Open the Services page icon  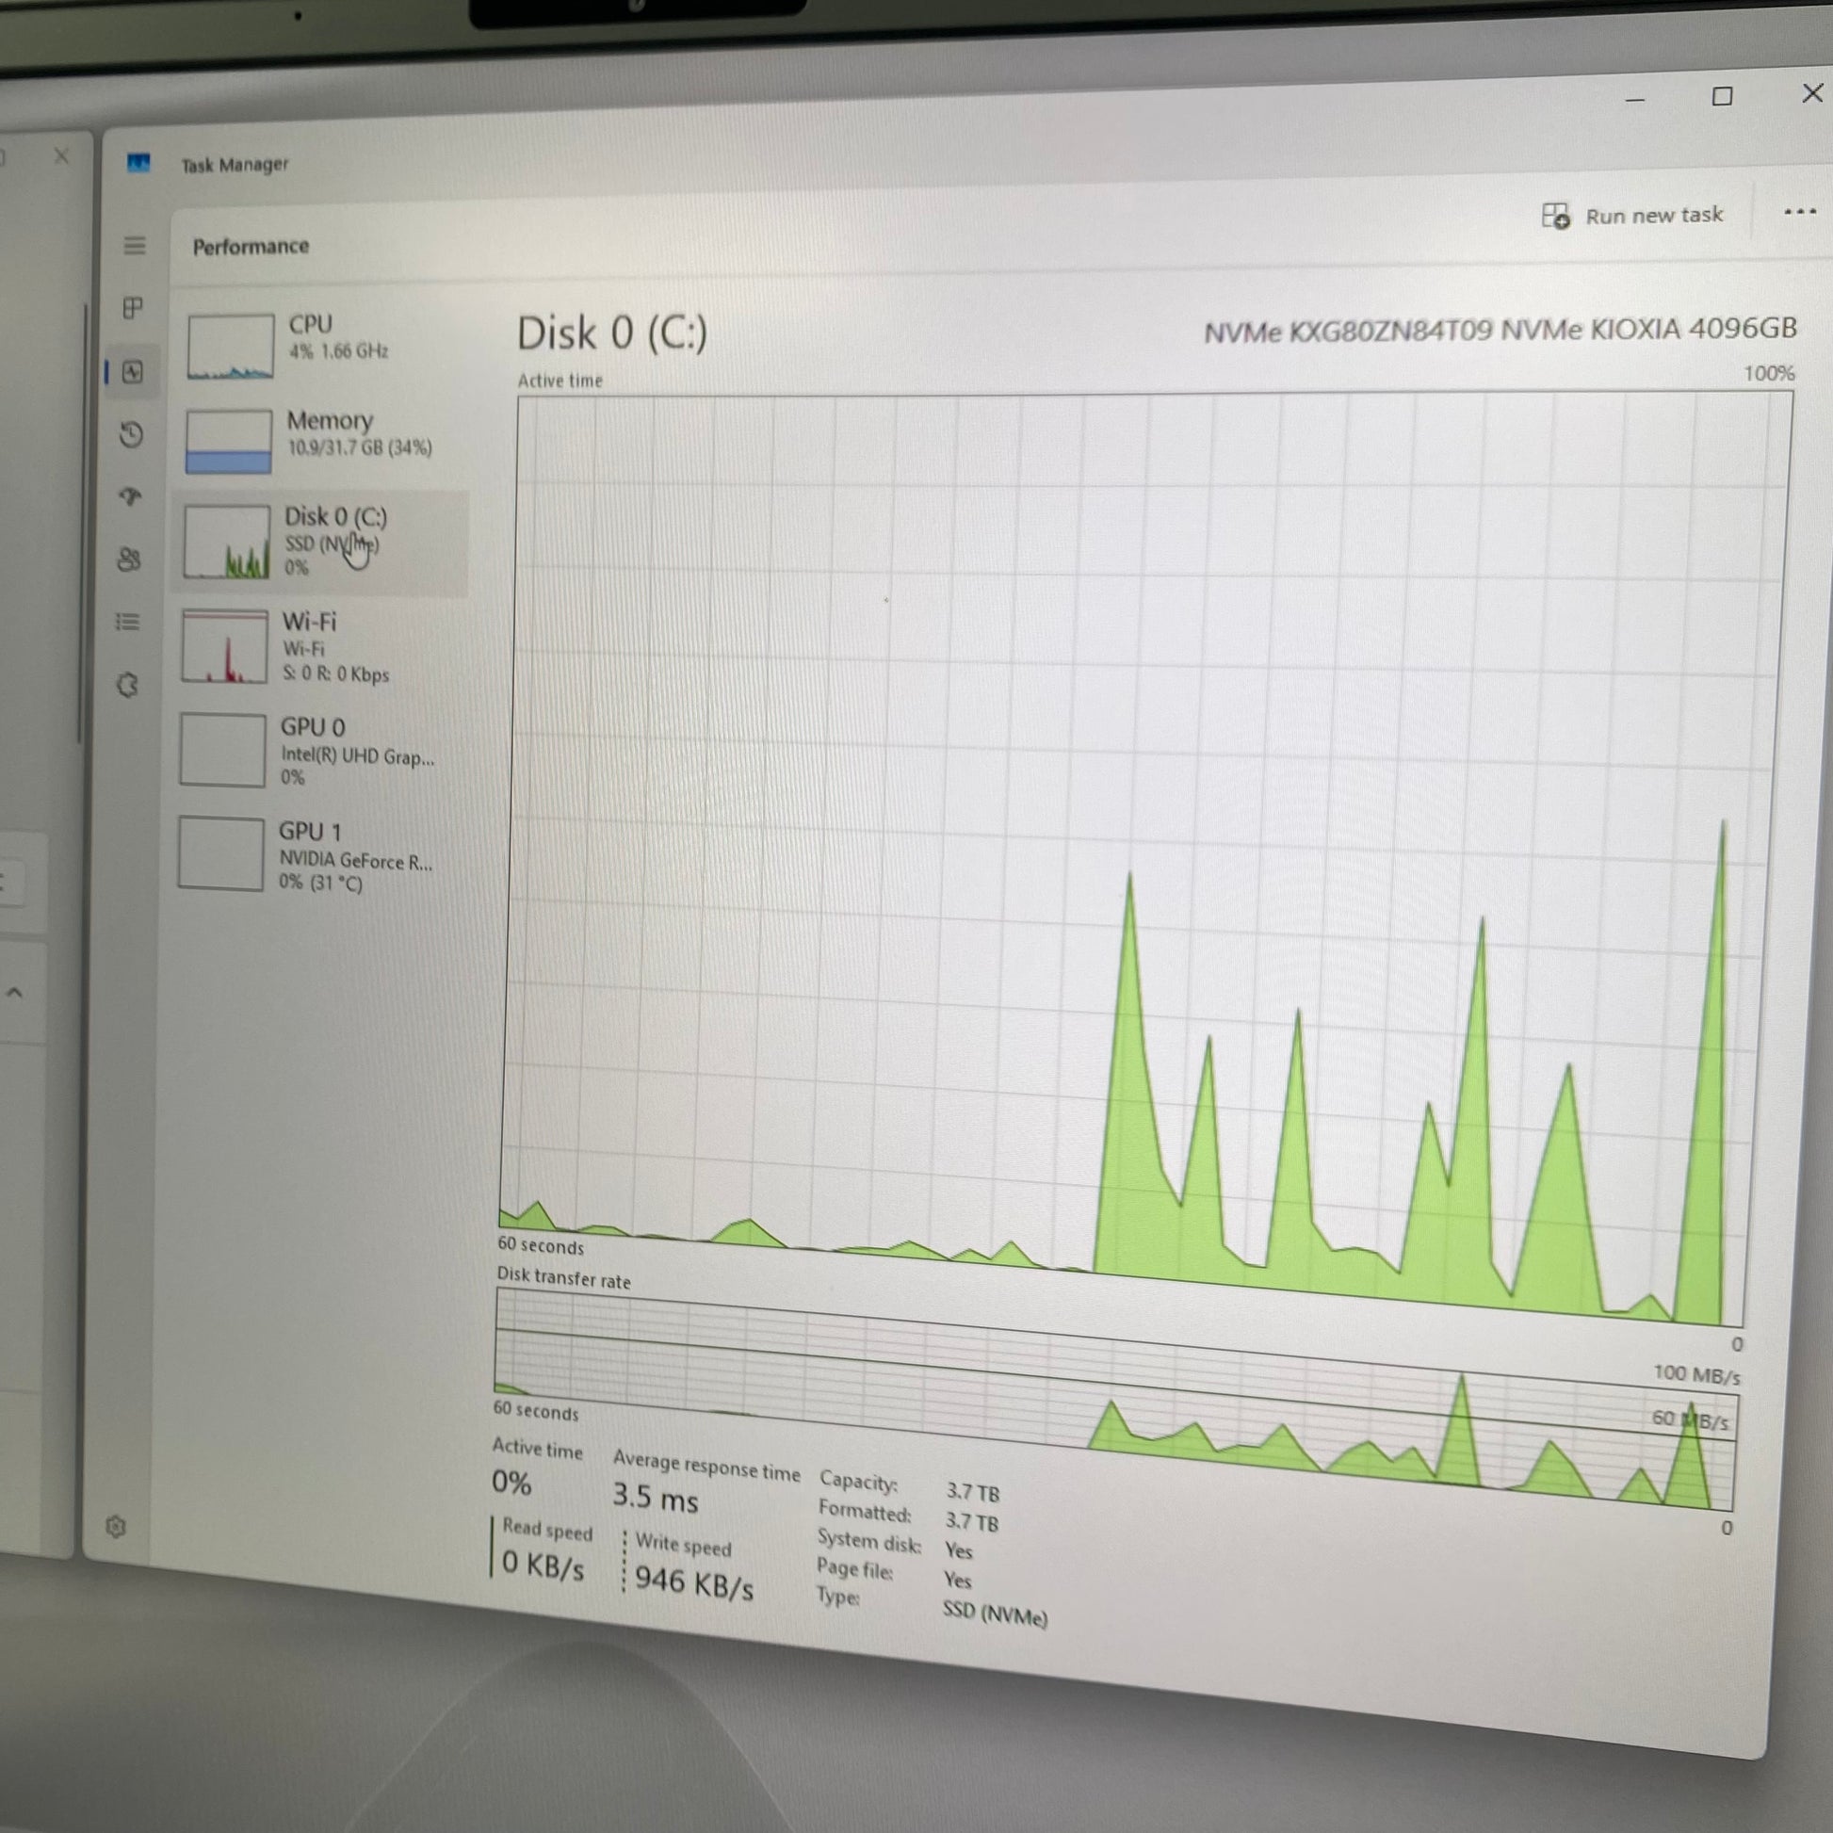127,685
